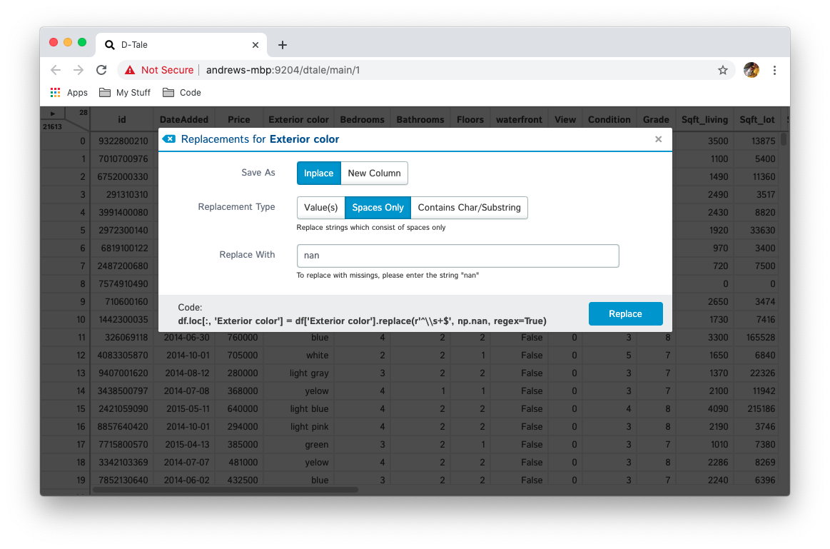
Task: Click the browser back arrow
Action: click(x=56, y=70)
